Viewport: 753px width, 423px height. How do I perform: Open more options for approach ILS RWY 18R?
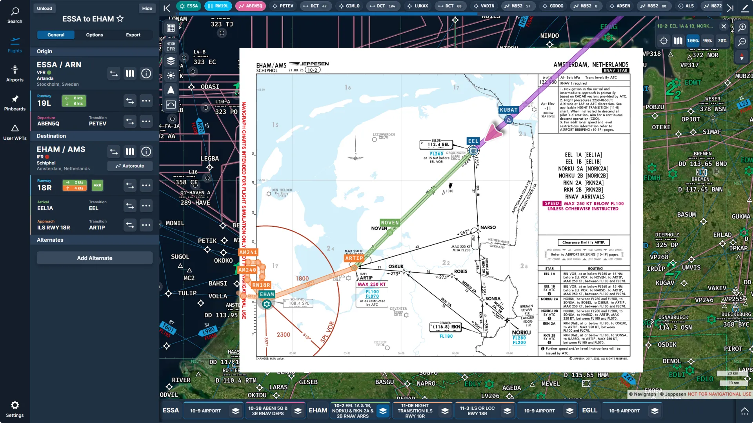(x=146, y=225)
